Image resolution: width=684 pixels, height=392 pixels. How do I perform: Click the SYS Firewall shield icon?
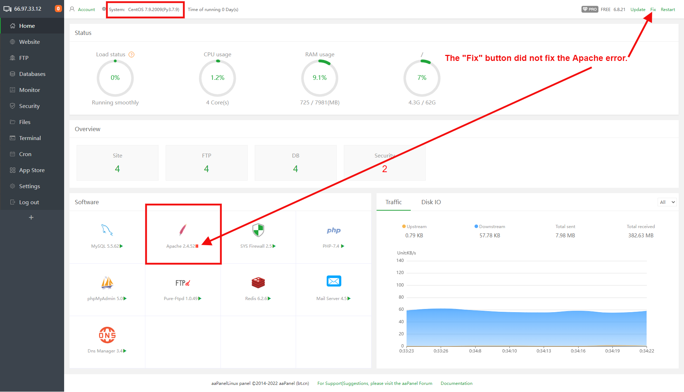click(x=258, y=230)
